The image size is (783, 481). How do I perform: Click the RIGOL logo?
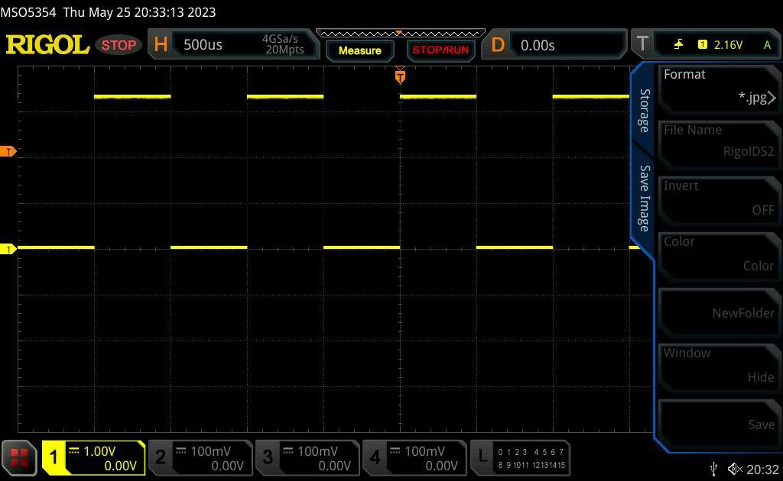pos(47,45)
